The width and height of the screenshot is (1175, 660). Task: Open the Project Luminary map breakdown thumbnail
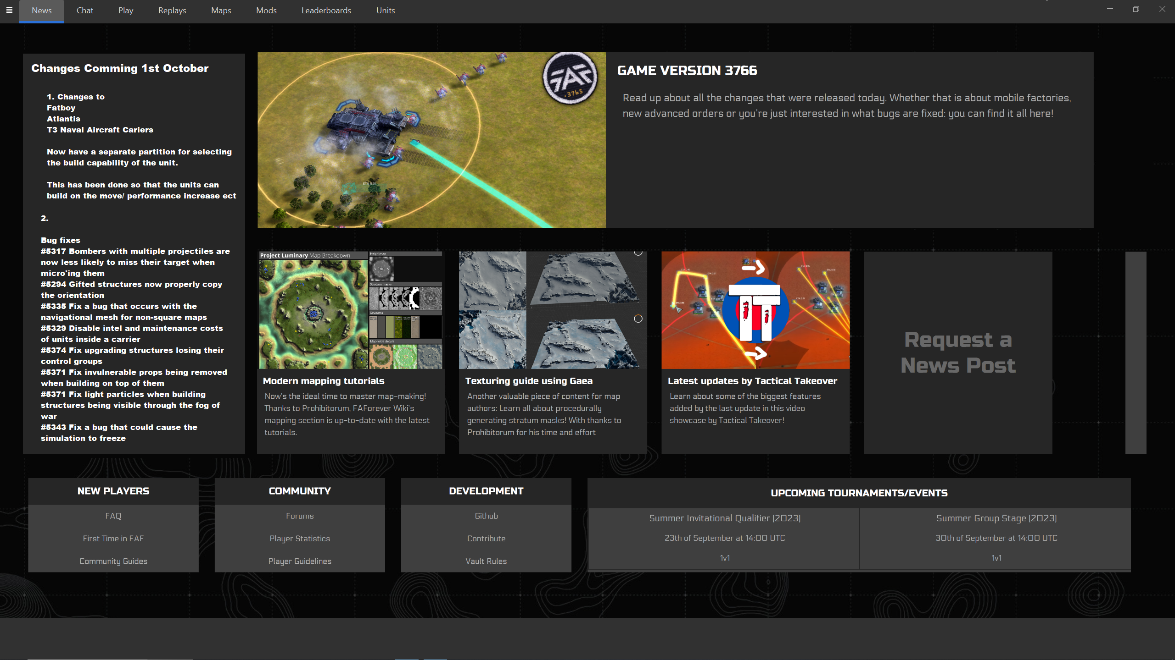point(351,310)
